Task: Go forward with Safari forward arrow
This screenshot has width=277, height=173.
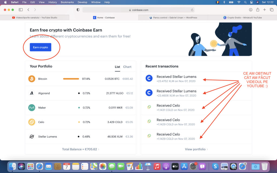Action: pos(35,10)
